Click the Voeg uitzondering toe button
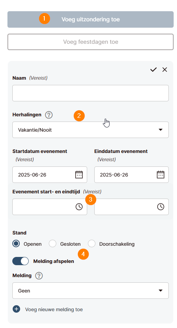The width and height of the screenshot is (177, 328). 91,19
